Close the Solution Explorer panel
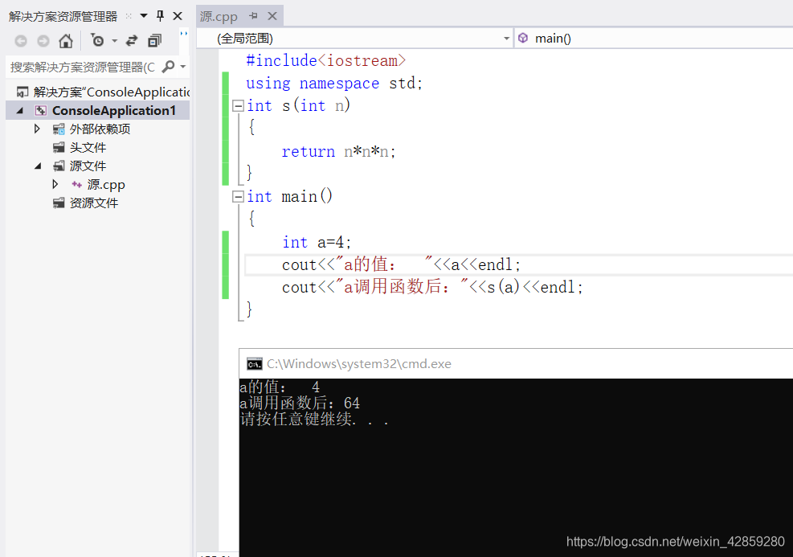Viewport: 793px width, 557px height. click(178, 16)
